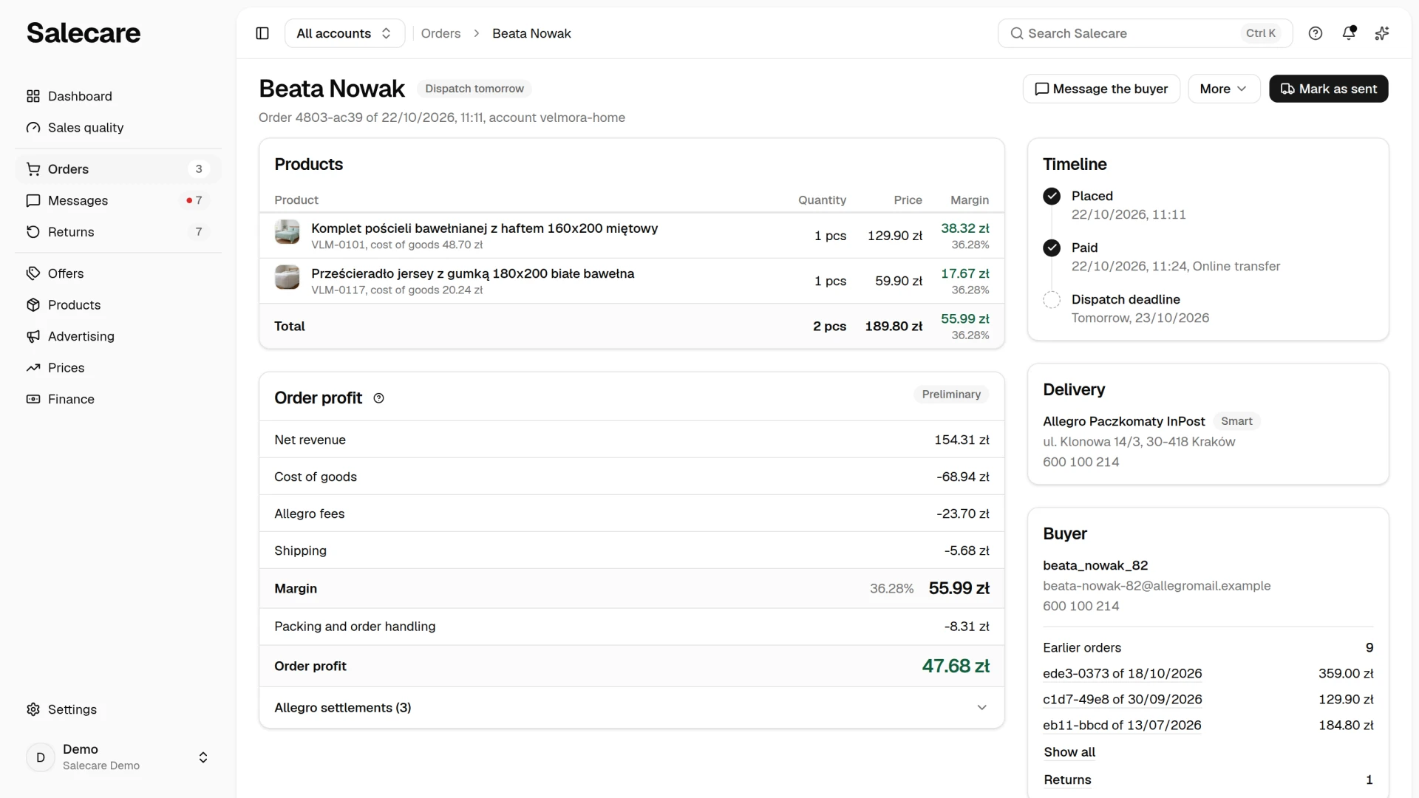1419x798 pixels.
Task: Click the Salecare logo
Action: 84,33
